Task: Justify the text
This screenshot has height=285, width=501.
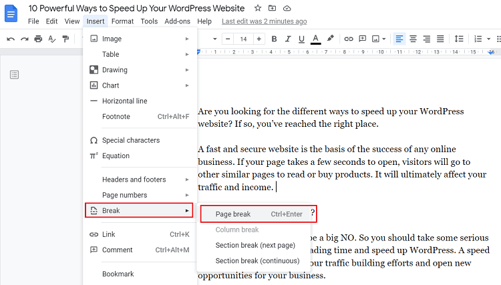Action: click(x=440, y=39)
